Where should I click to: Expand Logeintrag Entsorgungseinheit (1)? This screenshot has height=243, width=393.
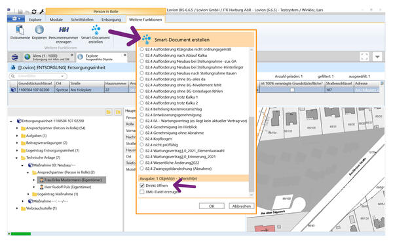click(17, 150)
